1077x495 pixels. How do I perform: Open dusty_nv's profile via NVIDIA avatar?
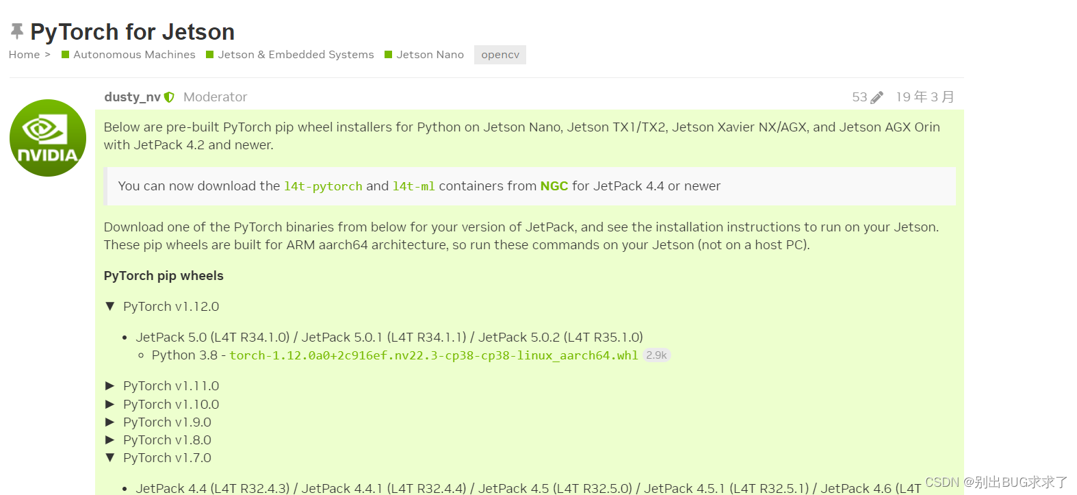[x=47, y=137]
